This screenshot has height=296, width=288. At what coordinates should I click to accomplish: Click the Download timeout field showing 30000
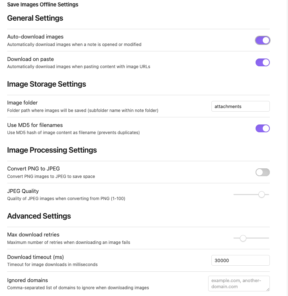[x=241, y=260]
